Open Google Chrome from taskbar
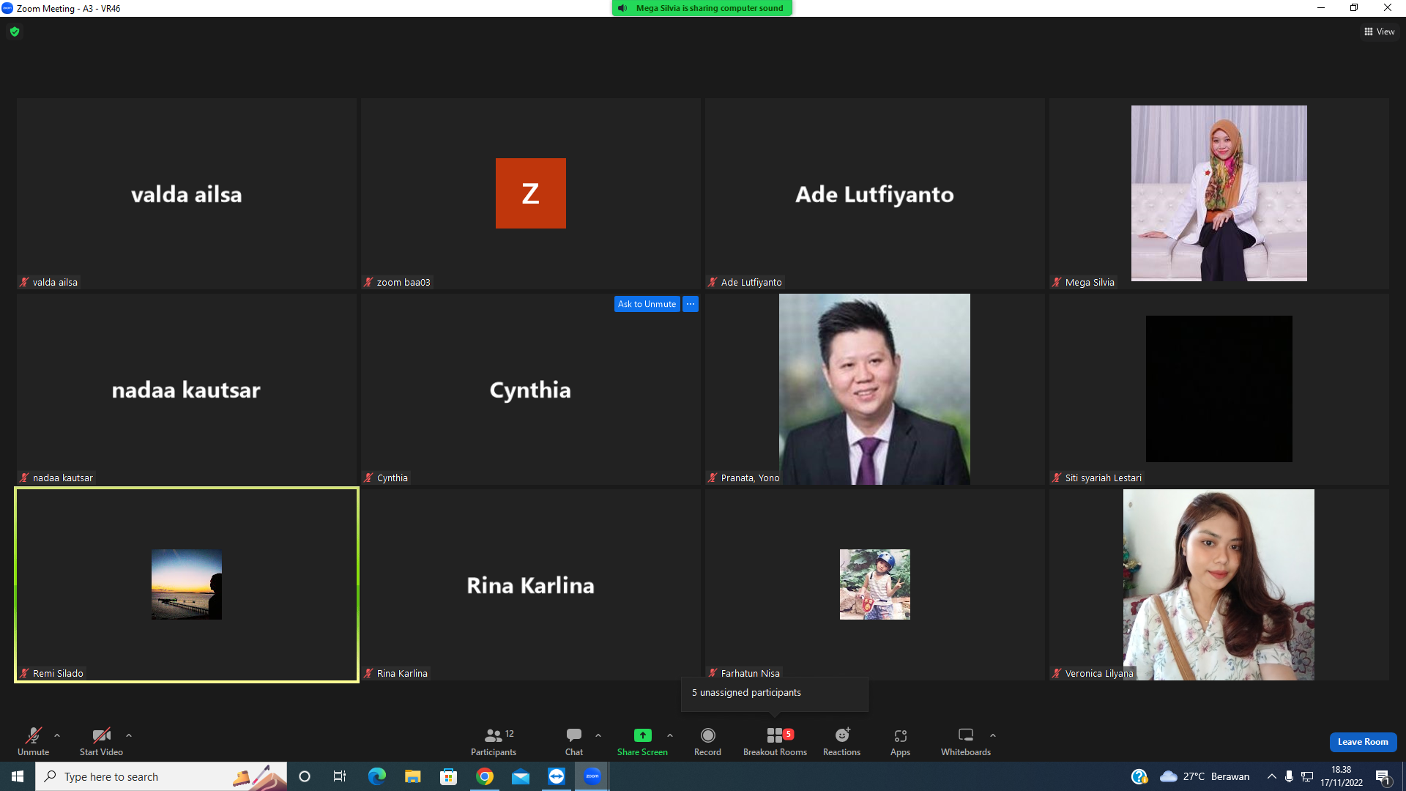This screenshot has width=1406, height=791. [484, 776]
